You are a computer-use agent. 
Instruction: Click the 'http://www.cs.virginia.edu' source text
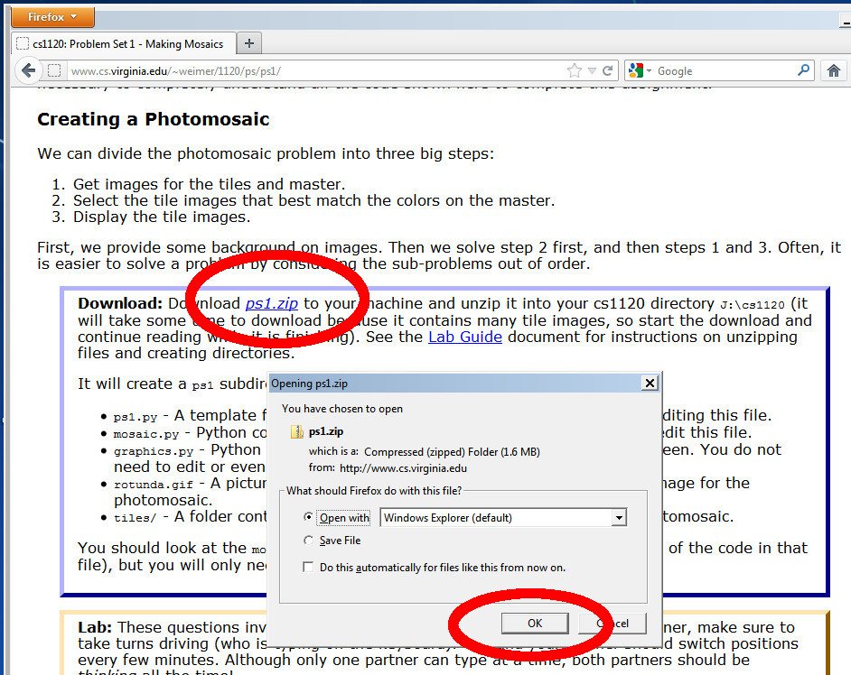[403, 467]
